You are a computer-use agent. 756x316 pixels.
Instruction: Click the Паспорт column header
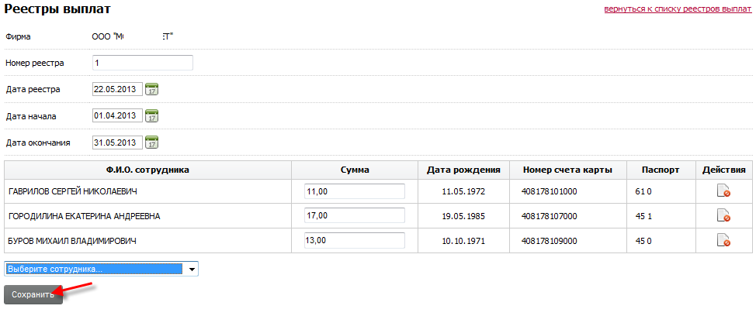click(661, 170)
